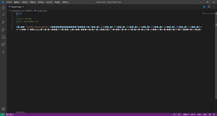The image size is (217, 116).
Task: Close the douyin1.php tab
Action: [23, 6]
